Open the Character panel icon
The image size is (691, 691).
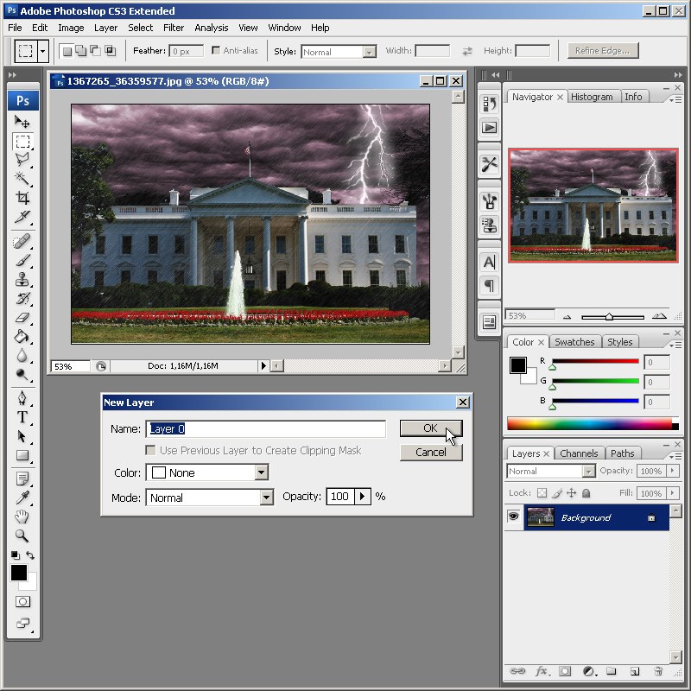click(489, 263)
